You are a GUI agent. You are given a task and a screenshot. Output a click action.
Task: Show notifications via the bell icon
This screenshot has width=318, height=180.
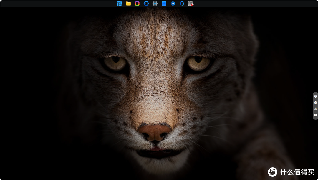click(315, 109)
